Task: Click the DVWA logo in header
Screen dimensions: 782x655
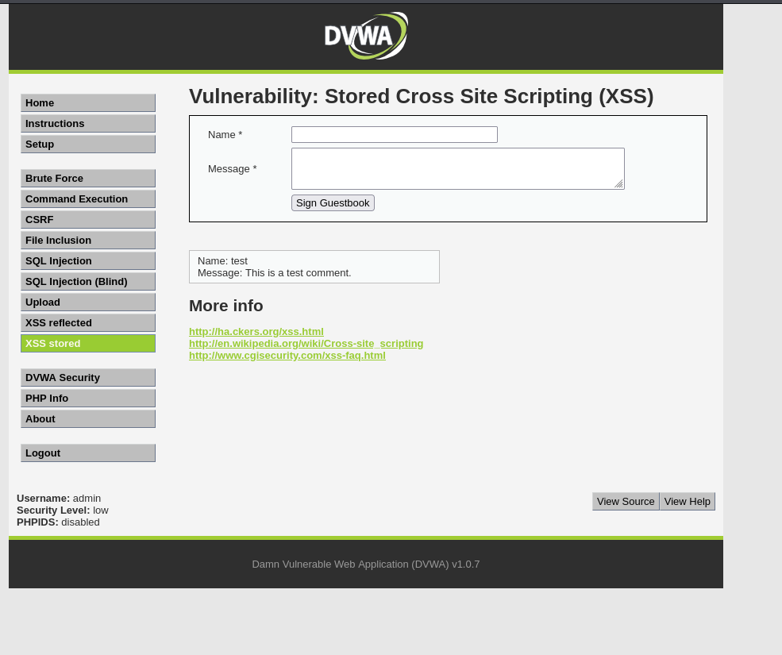Action: (366, 36)
